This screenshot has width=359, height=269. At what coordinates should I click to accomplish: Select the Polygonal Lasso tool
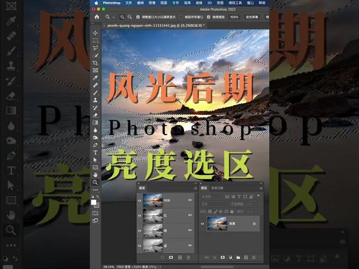click(x=95, y=48)
